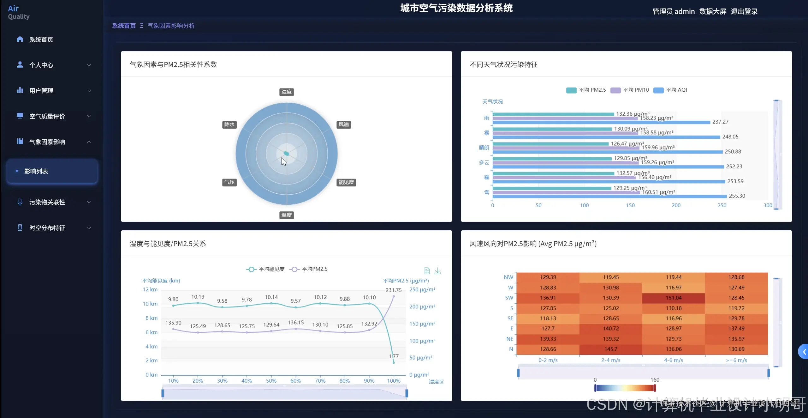Expand the 个人中心 menu chevron

[89, 65]
